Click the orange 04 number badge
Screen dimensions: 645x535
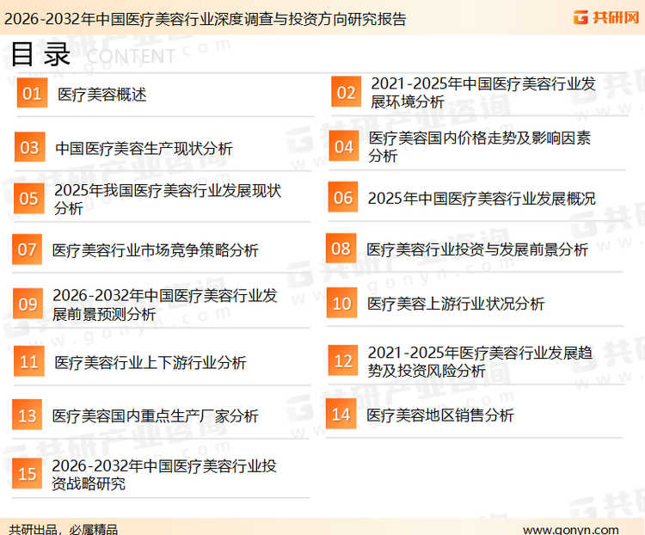[x=344, y=146]
